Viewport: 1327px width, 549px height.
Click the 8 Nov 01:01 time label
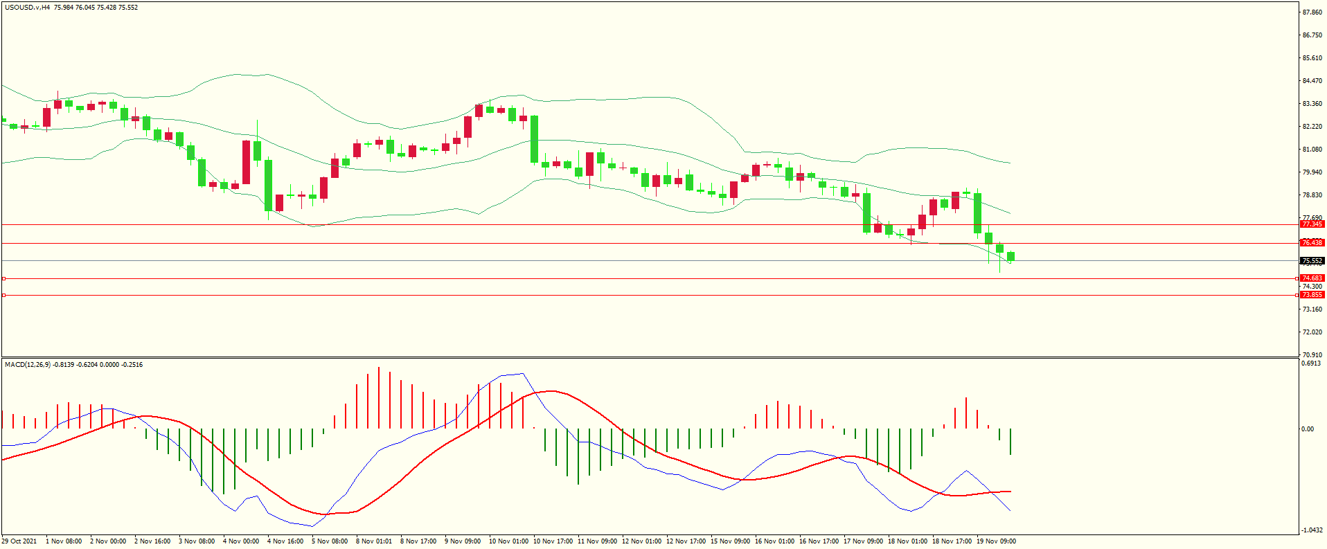tap(374, 541)
